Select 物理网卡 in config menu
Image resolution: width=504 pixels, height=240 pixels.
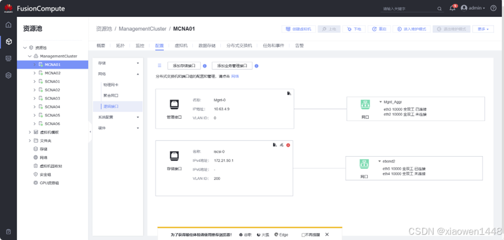coord(111,85)
